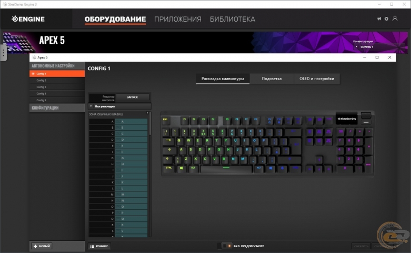Select Config 2 in sidebar
This screenshot has width=411, height=253.
click(x=57, y=80)
